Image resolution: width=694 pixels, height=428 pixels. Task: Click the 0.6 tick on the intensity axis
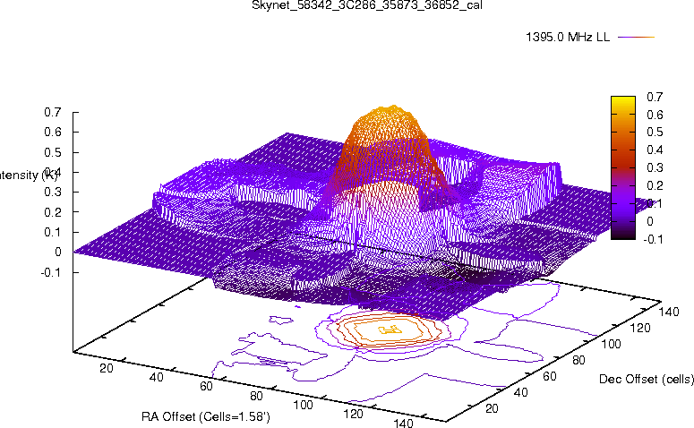point(52,133)
